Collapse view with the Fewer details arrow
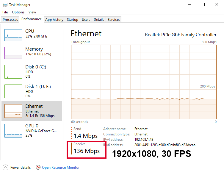This screenshot has height=175, width=224. [x=5, y=168]
